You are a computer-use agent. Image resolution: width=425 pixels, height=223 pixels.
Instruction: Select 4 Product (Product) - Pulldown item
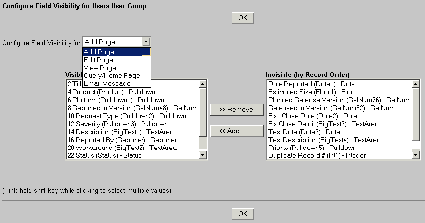click(x=111, y=92)
